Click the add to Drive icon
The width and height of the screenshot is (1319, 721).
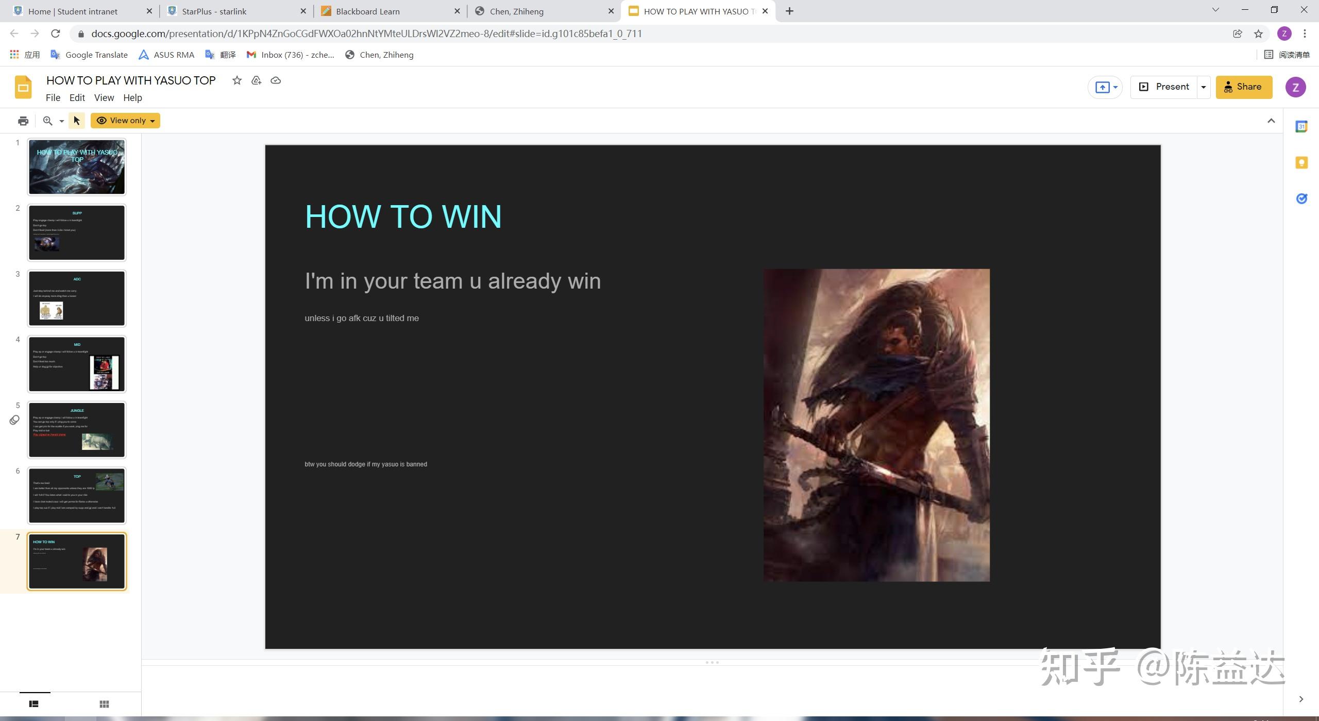tap(256, 80)
